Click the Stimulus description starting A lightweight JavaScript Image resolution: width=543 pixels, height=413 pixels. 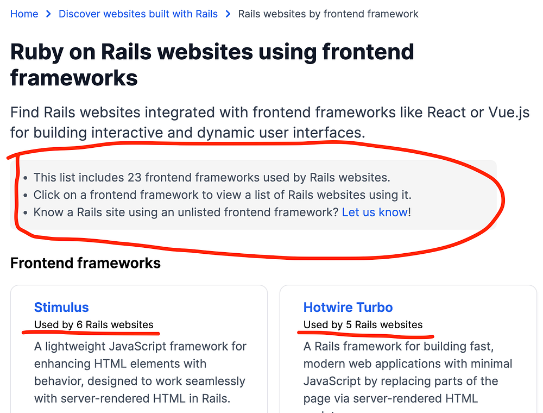[x=140, y=372]
